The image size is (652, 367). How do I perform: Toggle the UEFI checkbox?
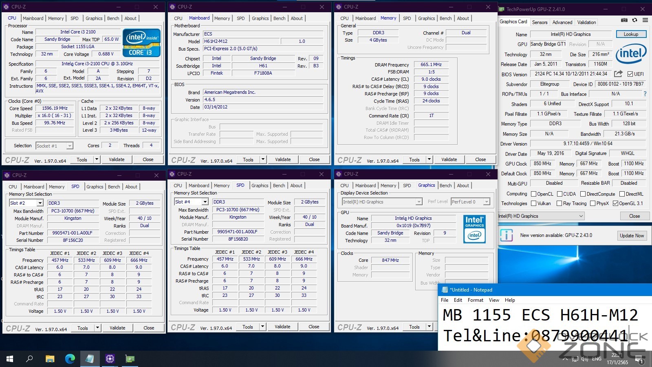click(630, 74)
